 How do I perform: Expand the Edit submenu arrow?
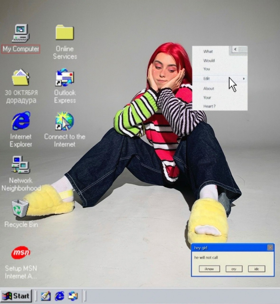point(244,79)
